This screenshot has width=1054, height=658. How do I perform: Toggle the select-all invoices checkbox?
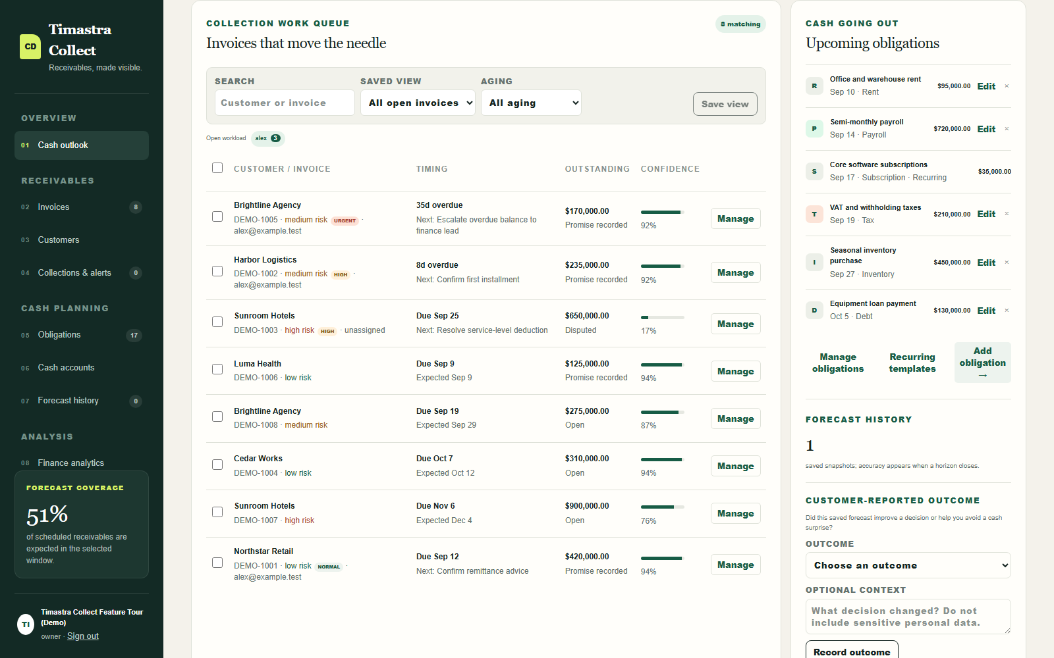217,168
